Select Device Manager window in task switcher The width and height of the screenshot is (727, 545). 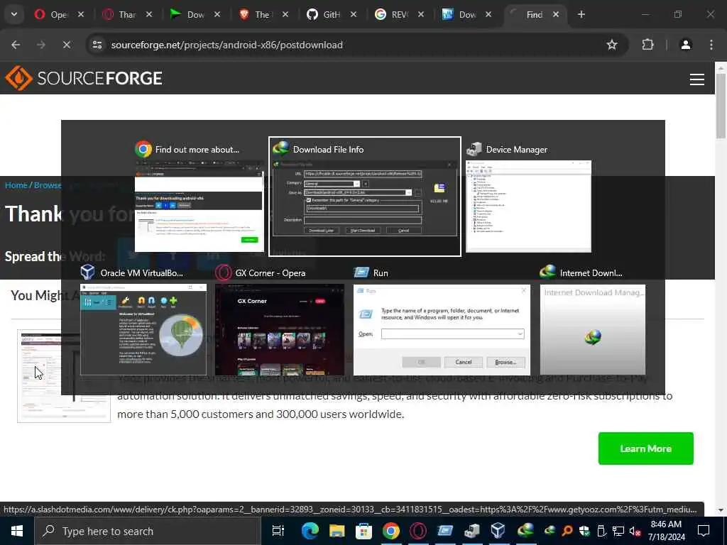coord(528,199)
